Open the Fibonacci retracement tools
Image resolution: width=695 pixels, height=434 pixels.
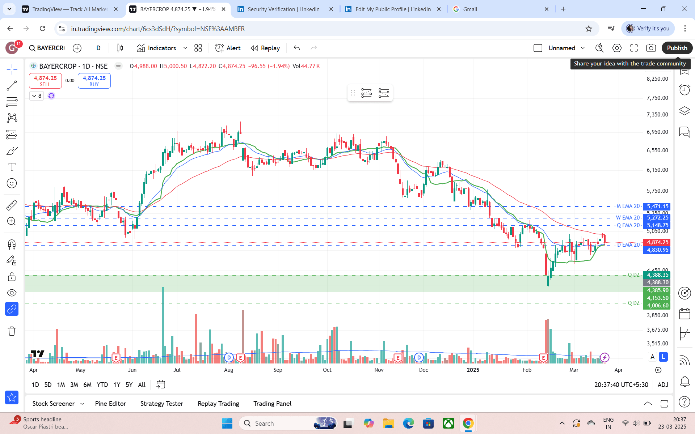[x=12, y=102]
